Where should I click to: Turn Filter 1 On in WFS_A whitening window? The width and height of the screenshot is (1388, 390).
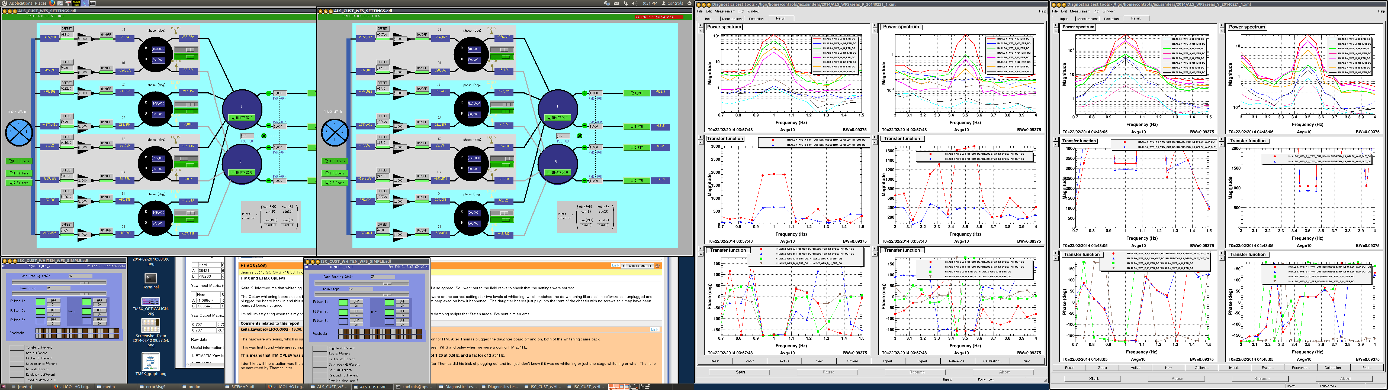point(54,305)
